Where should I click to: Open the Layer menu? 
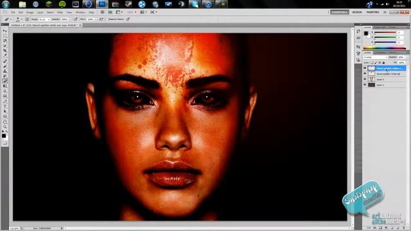(40, 12)
